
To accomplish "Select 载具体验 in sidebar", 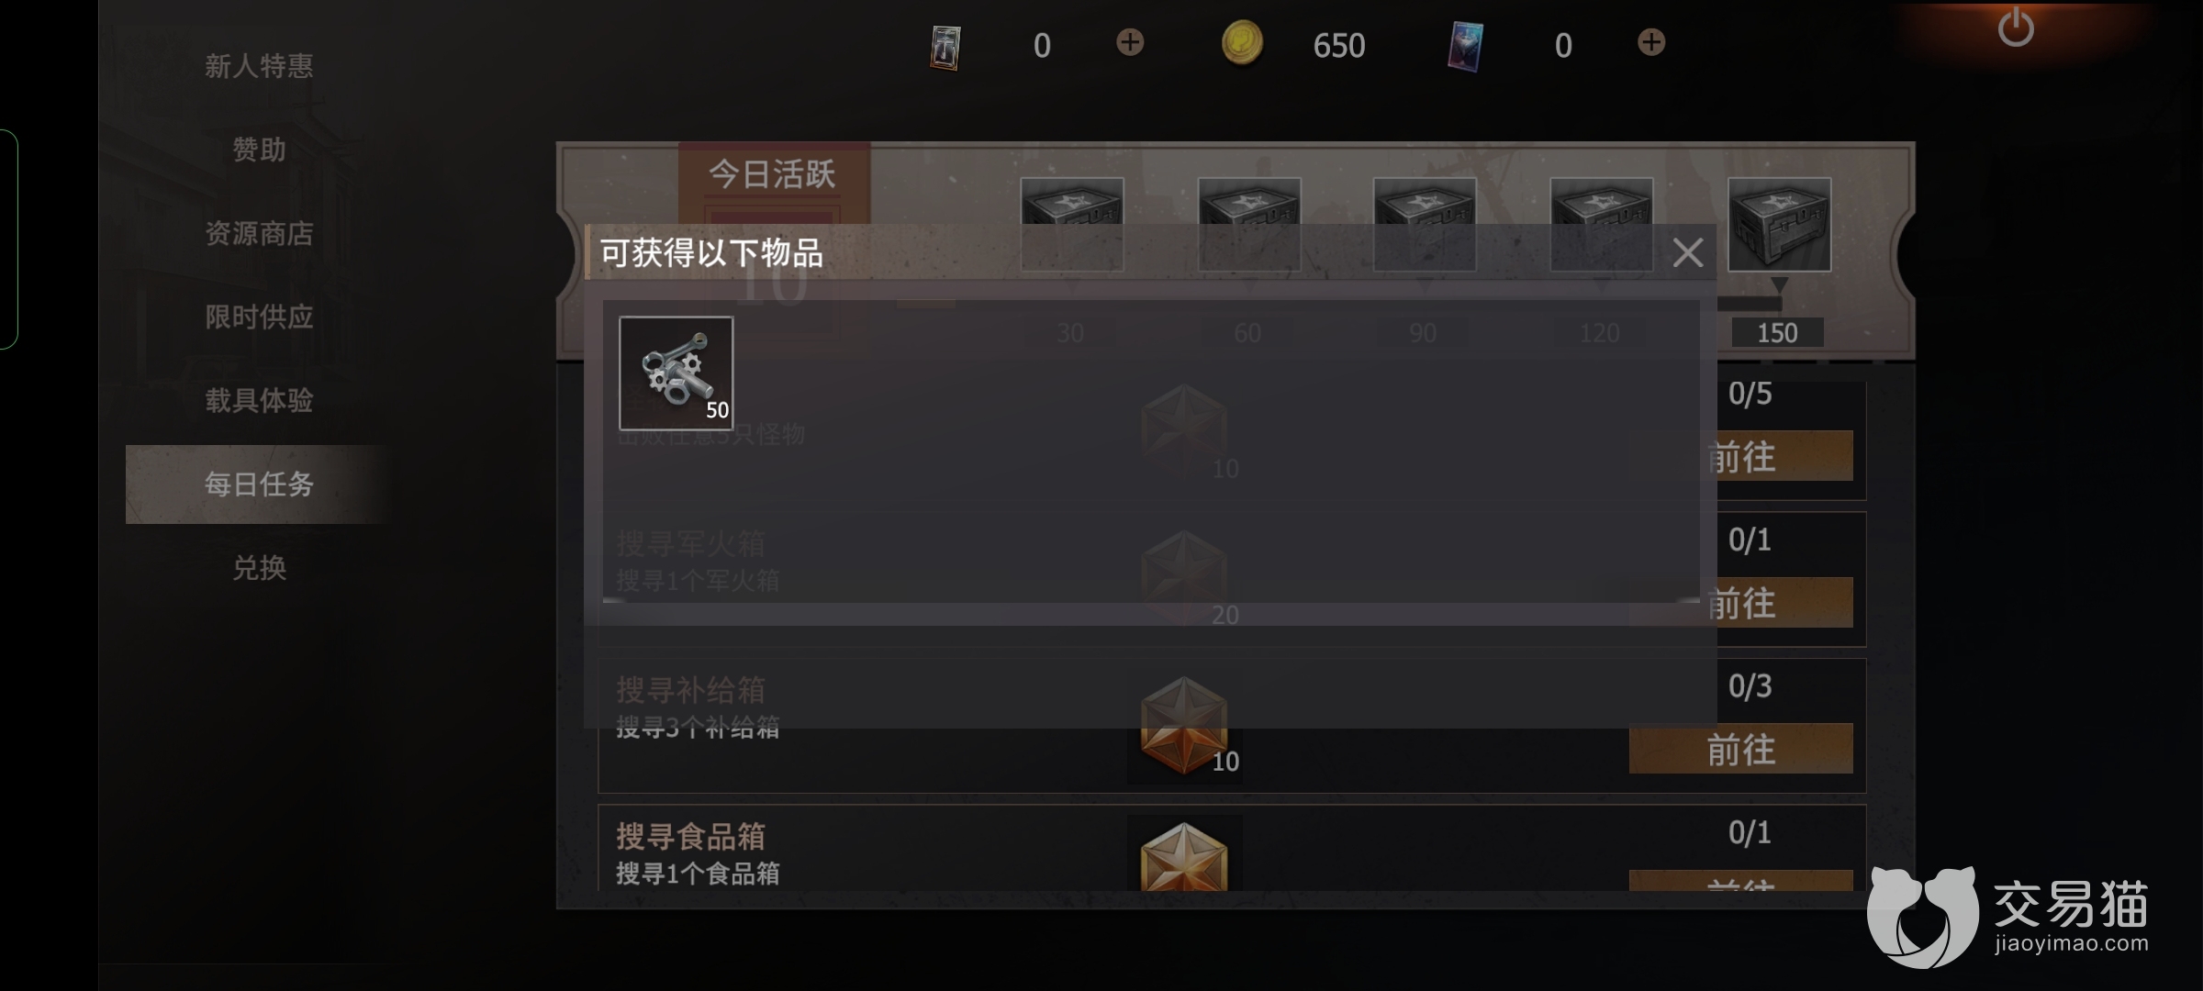I will (x=259, y=400).
